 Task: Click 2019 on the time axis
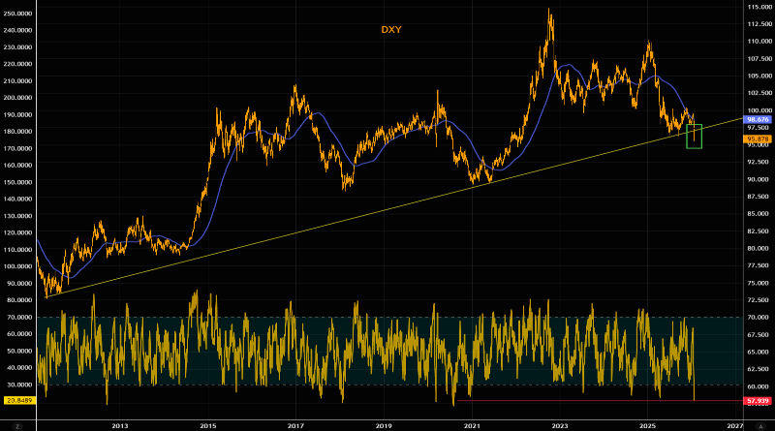pos(385,424)
